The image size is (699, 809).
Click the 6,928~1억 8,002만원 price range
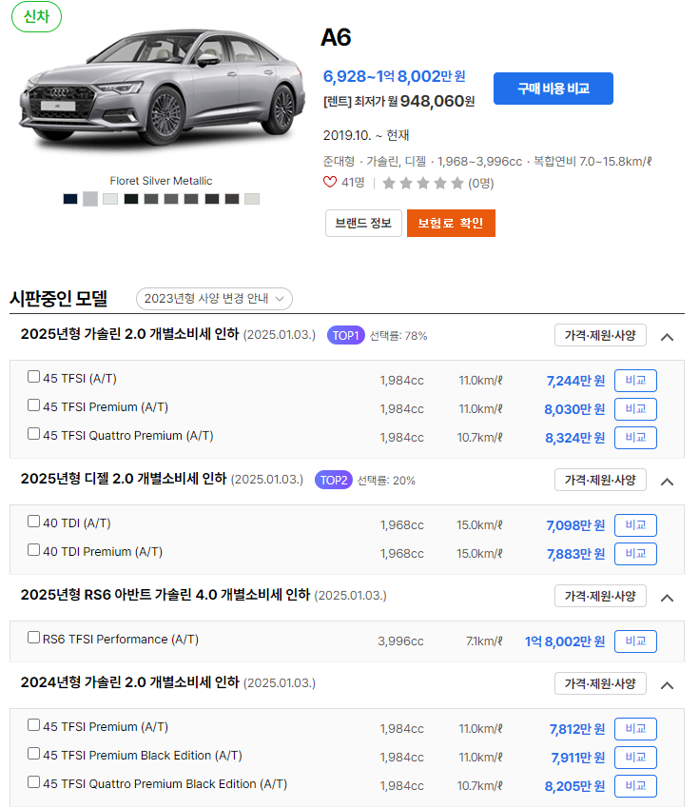(x=395, y=76)
